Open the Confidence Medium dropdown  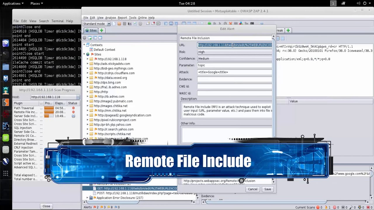tap(235, 59)
